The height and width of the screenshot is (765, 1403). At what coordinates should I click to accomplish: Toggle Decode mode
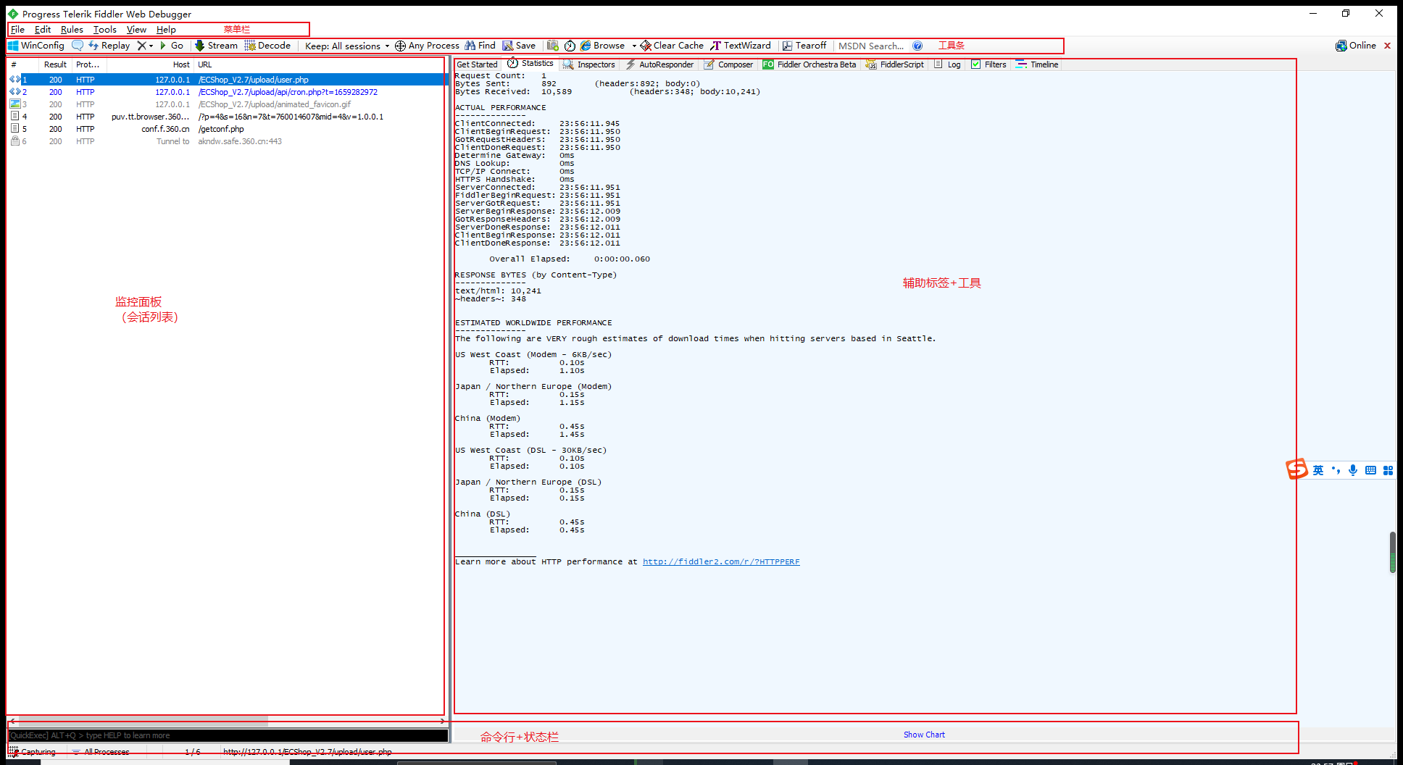tap(267, 46)
